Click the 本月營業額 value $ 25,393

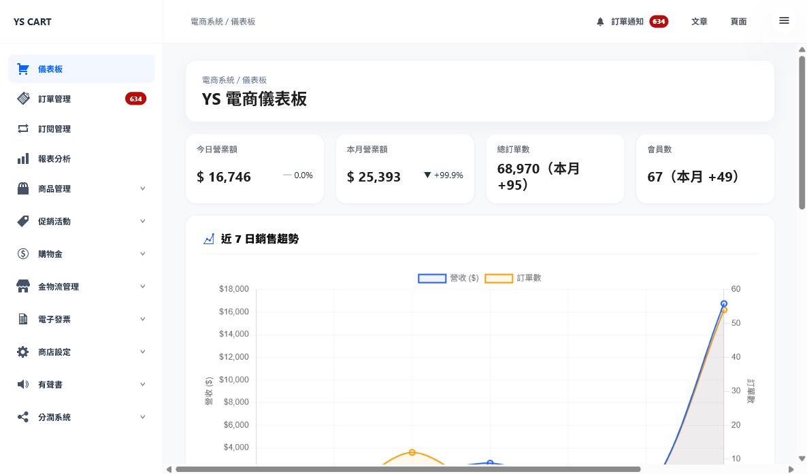coord(374,177)
